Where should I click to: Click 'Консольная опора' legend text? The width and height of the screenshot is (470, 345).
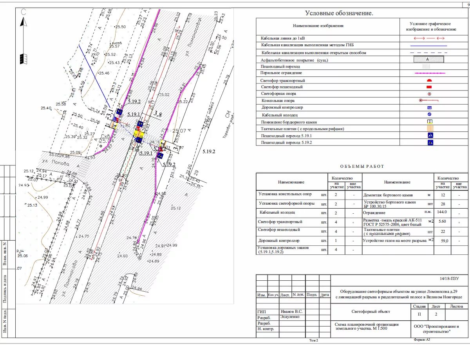pos(278,100)
